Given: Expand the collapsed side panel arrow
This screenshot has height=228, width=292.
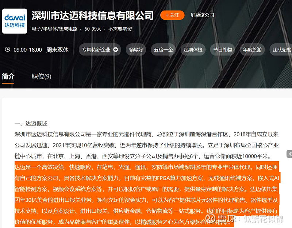Looking at the screenshot, I should click(289, 154).
